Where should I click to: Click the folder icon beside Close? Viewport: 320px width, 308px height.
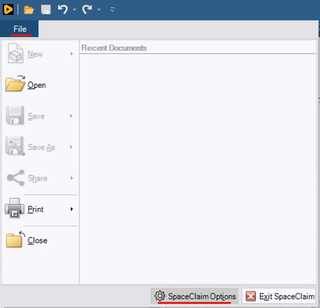15,240
